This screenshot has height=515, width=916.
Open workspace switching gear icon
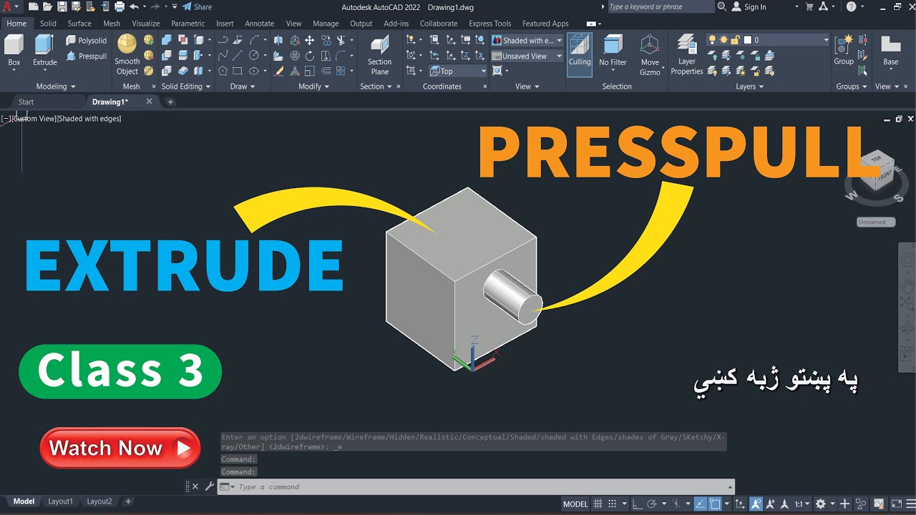(x=821, y=504)
